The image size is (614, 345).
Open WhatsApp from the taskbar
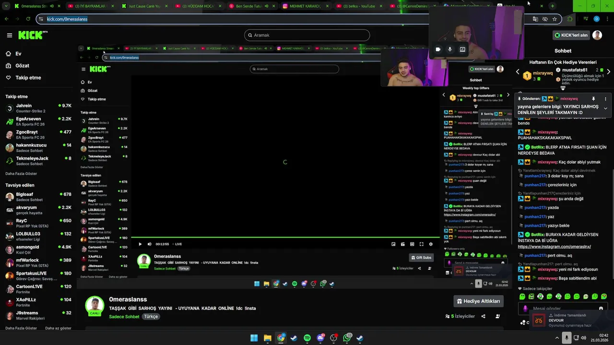[x=347, y=338]
